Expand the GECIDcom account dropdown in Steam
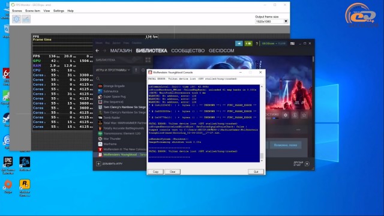The height and width of the screenshot is (216, 384). 274,44
